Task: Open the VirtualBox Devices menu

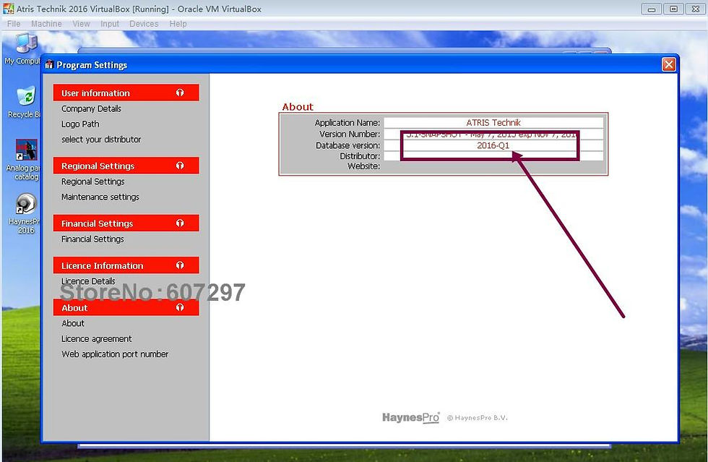Action: [x=144, y=24]
